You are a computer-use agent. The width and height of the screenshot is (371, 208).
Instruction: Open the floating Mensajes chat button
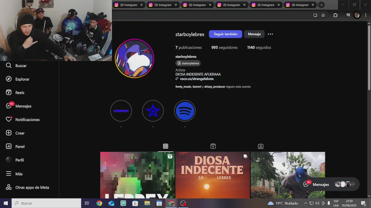pyautogui.click(x=330, y=184)
